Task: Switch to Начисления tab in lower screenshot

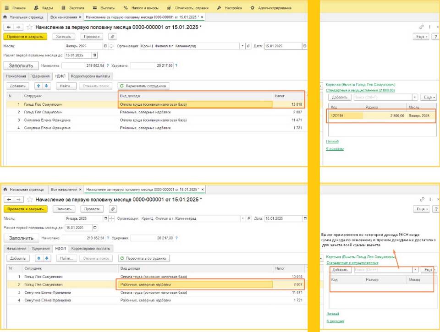Action: (16, 249)
